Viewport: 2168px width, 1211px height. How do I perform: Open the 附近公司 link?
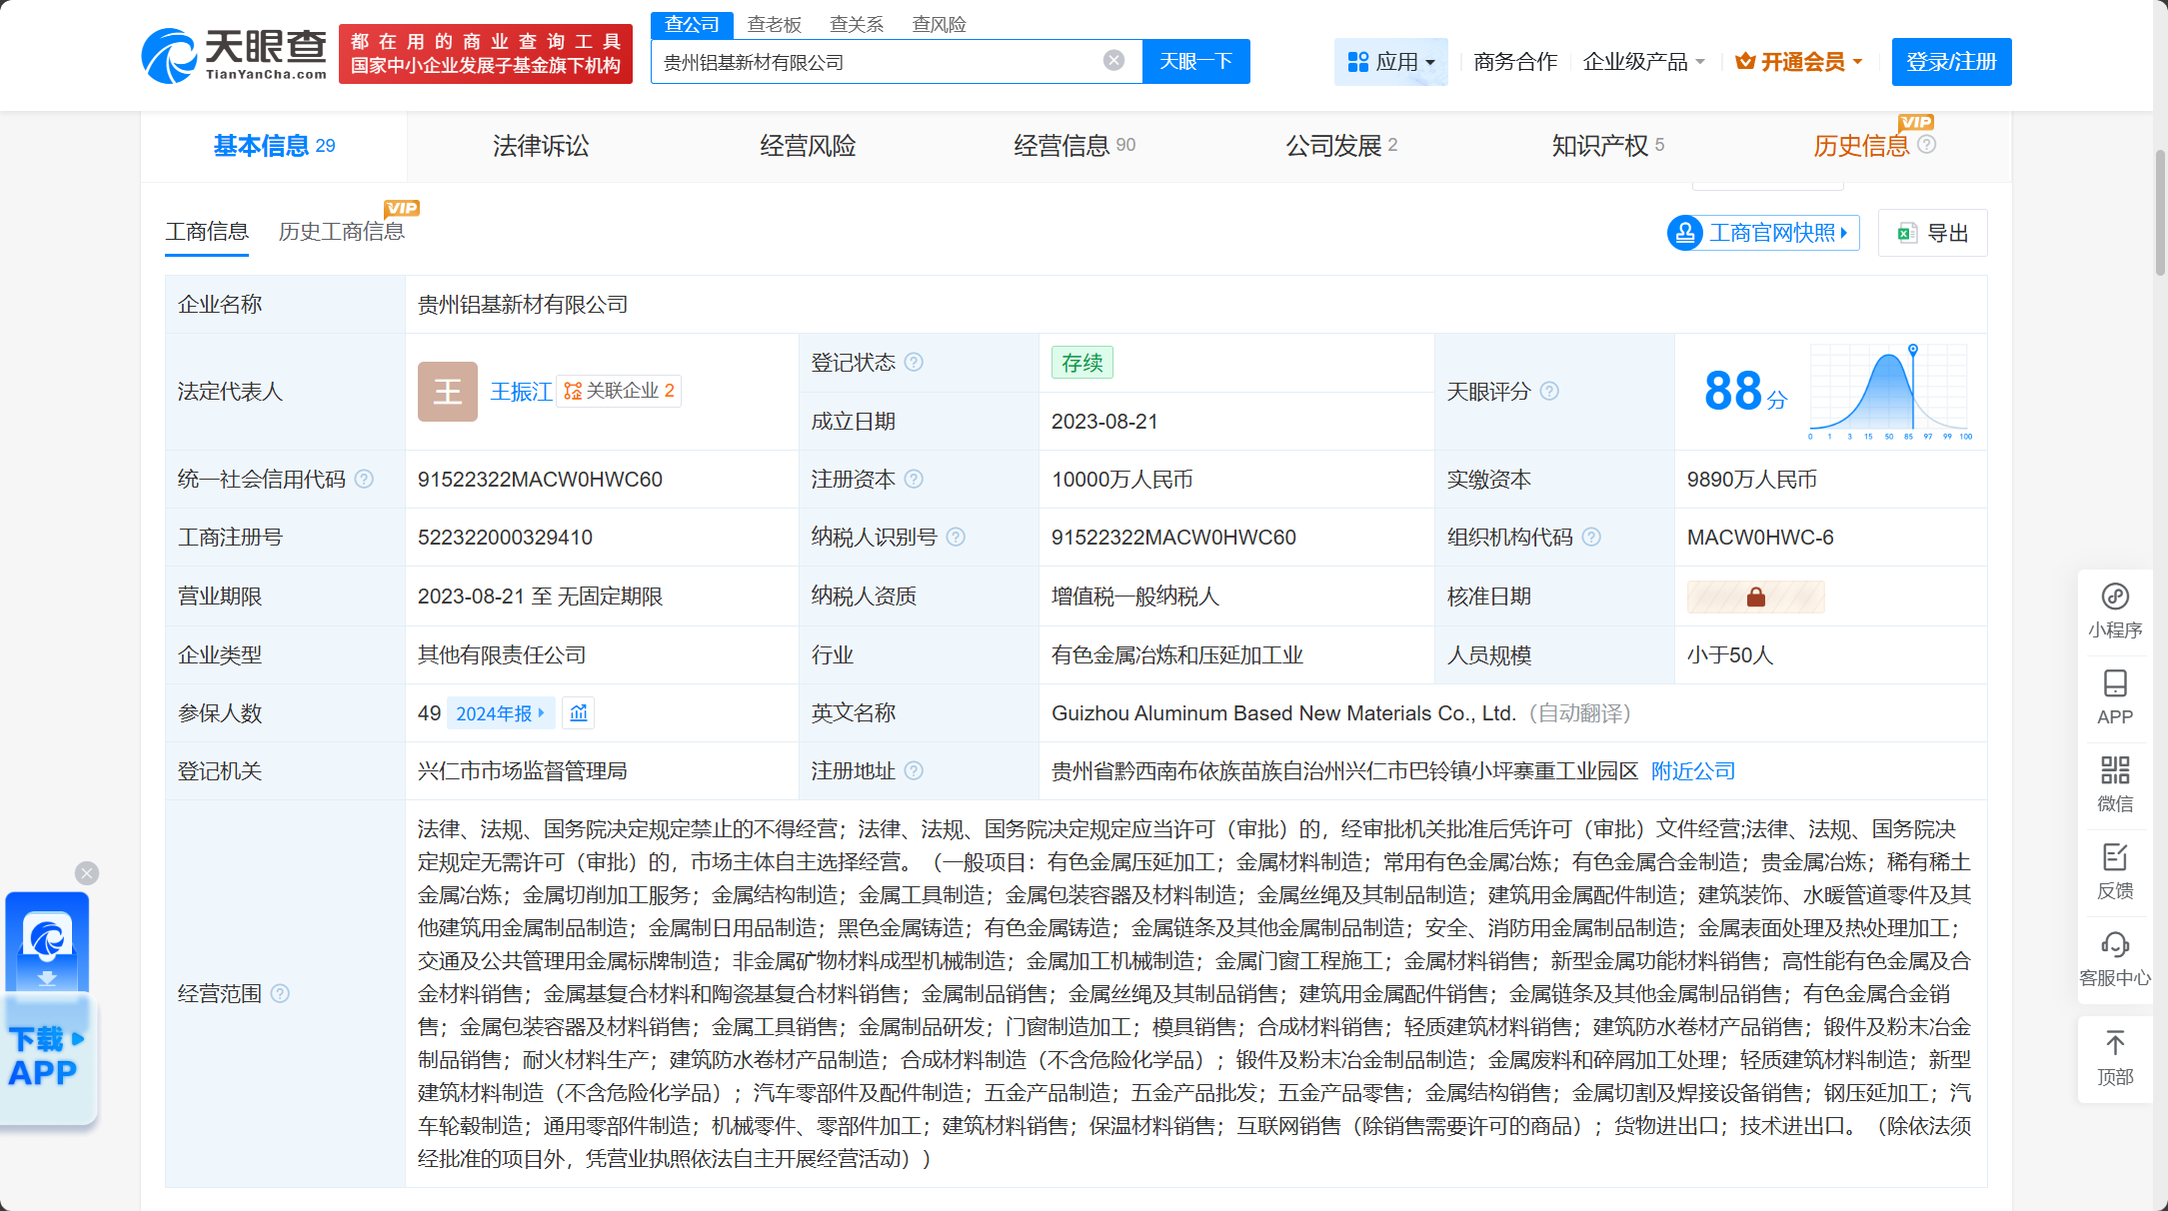[1692, 771]
